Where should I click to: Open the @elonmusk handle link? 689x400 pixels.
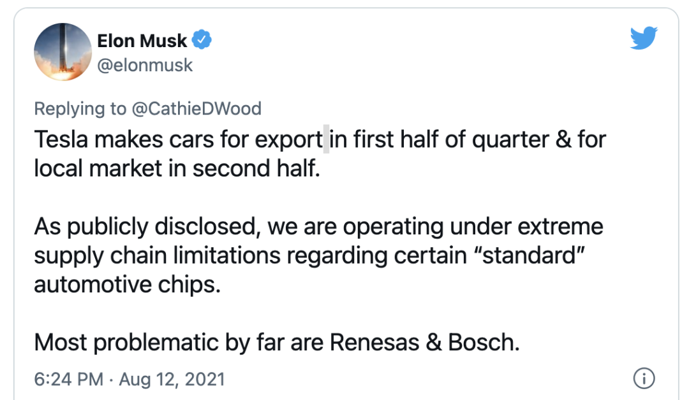pyautogui.click(x=145, y=65)
